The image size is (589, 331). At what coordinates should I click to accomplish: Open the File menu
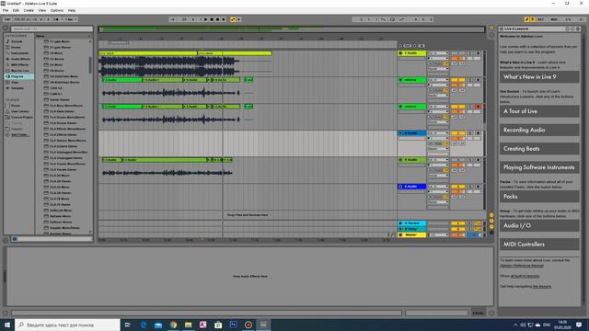point(6,10)
